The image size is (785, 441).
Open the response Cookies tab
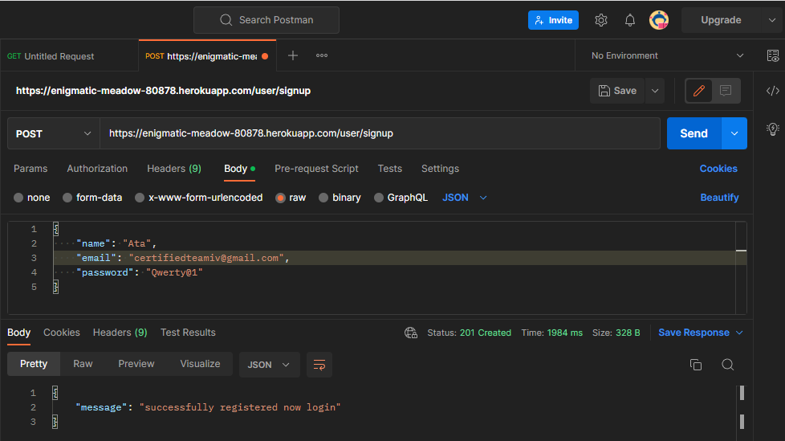click(x=62, y=333)
